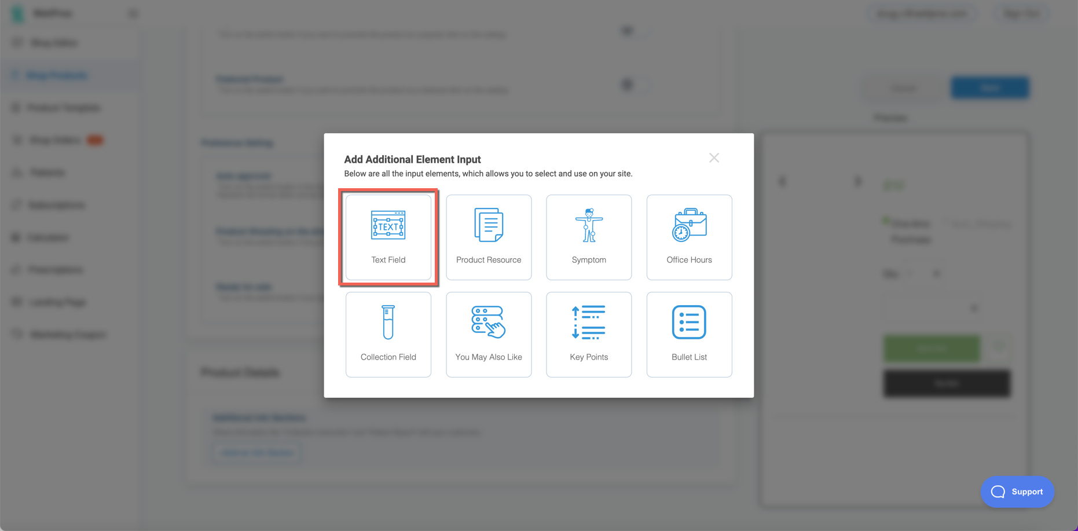Open Shop Products in the blurred sidebar
The image size is (1078, 531).
(x=57, y=75)
